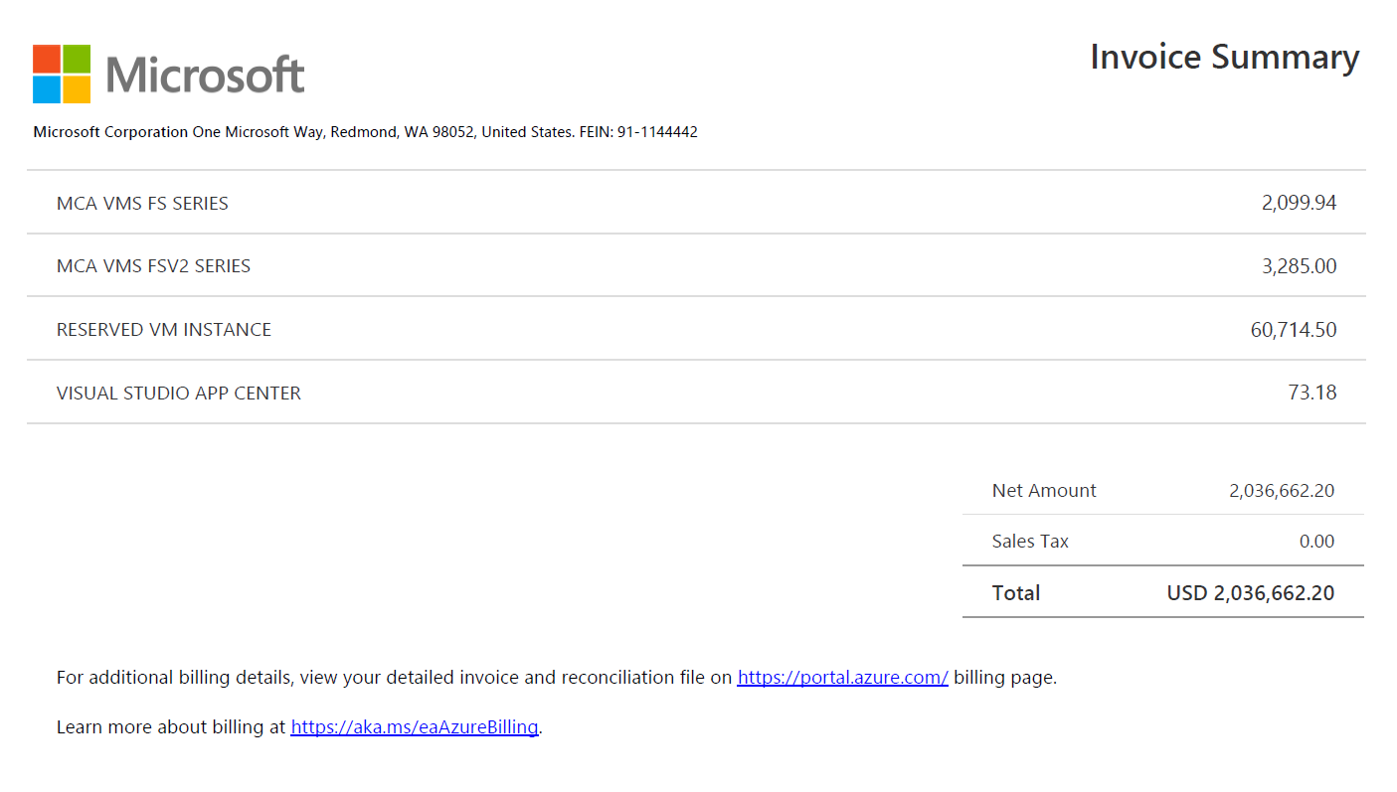Click the RESERVED VM INSTANCE label
This screenshot has height=792, width=1397.
tap(164, 330)
